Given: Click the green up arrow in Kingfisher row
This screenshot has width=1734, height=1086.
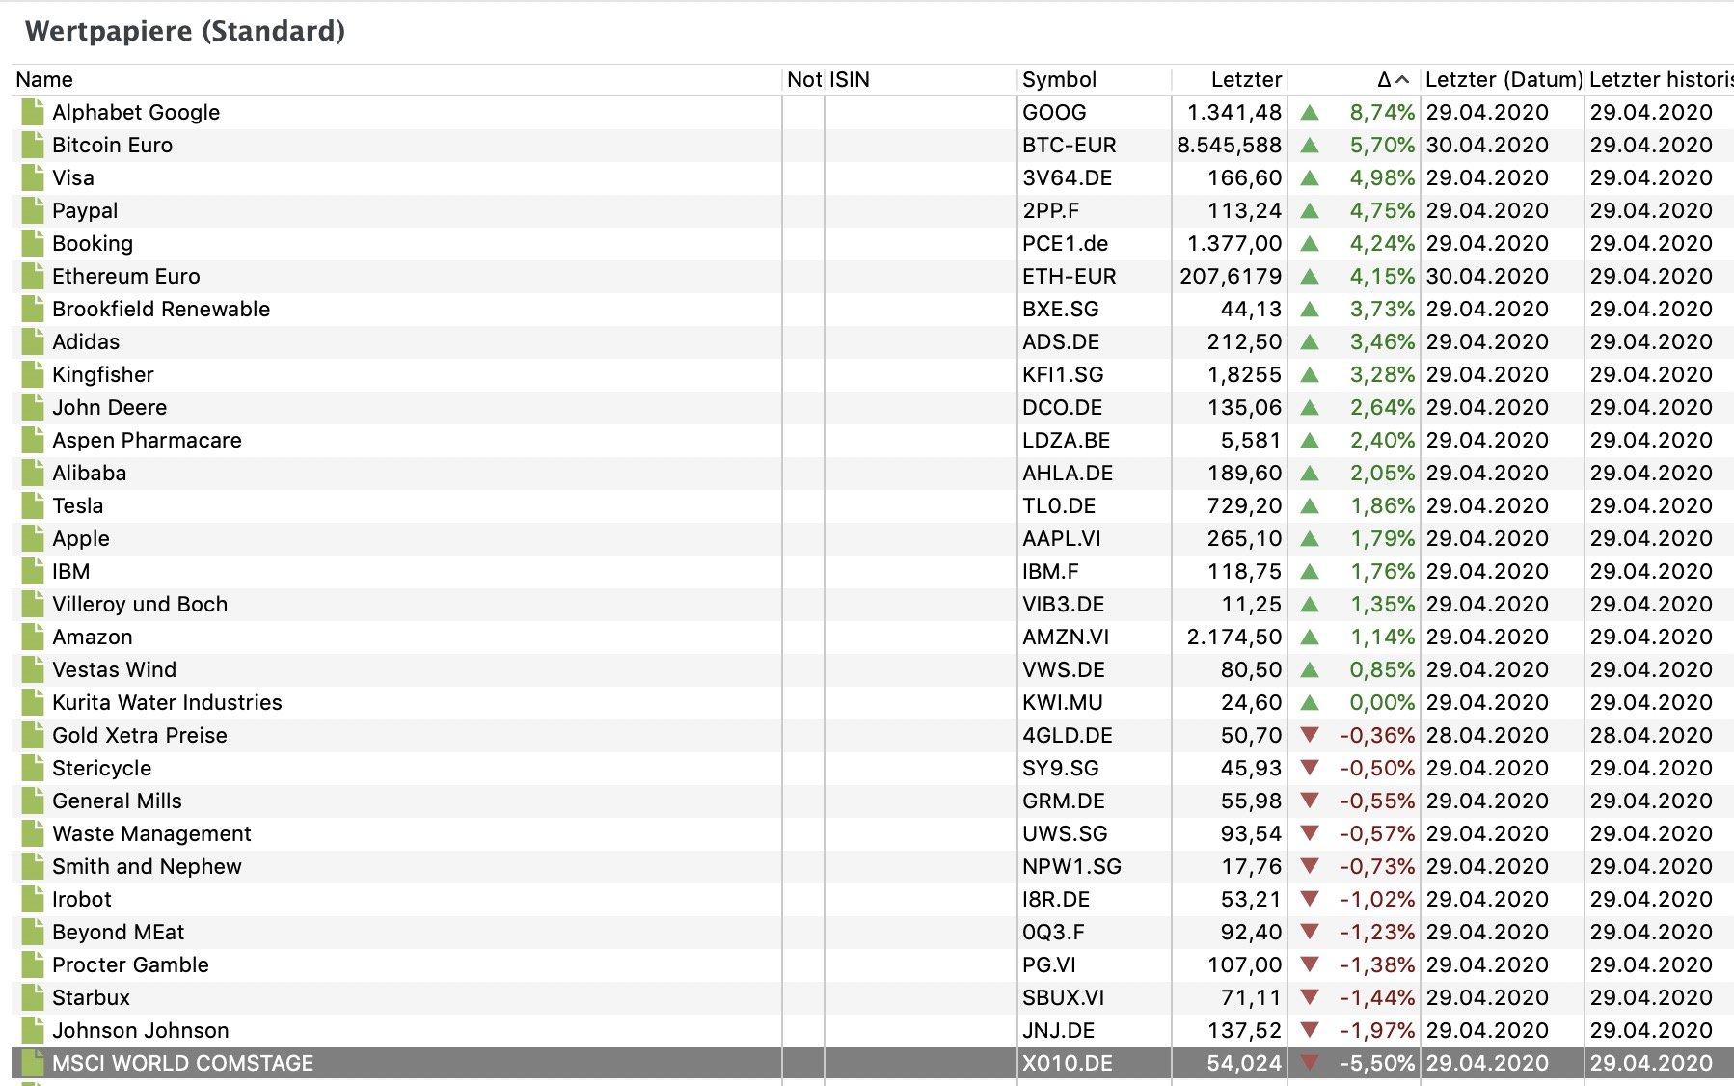Looking at the screenshot, I should click(1310, 374).
